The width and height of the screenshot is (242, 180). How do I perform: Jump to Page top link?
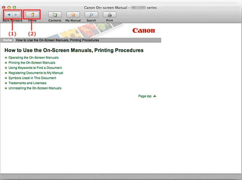tap(147, 96)
